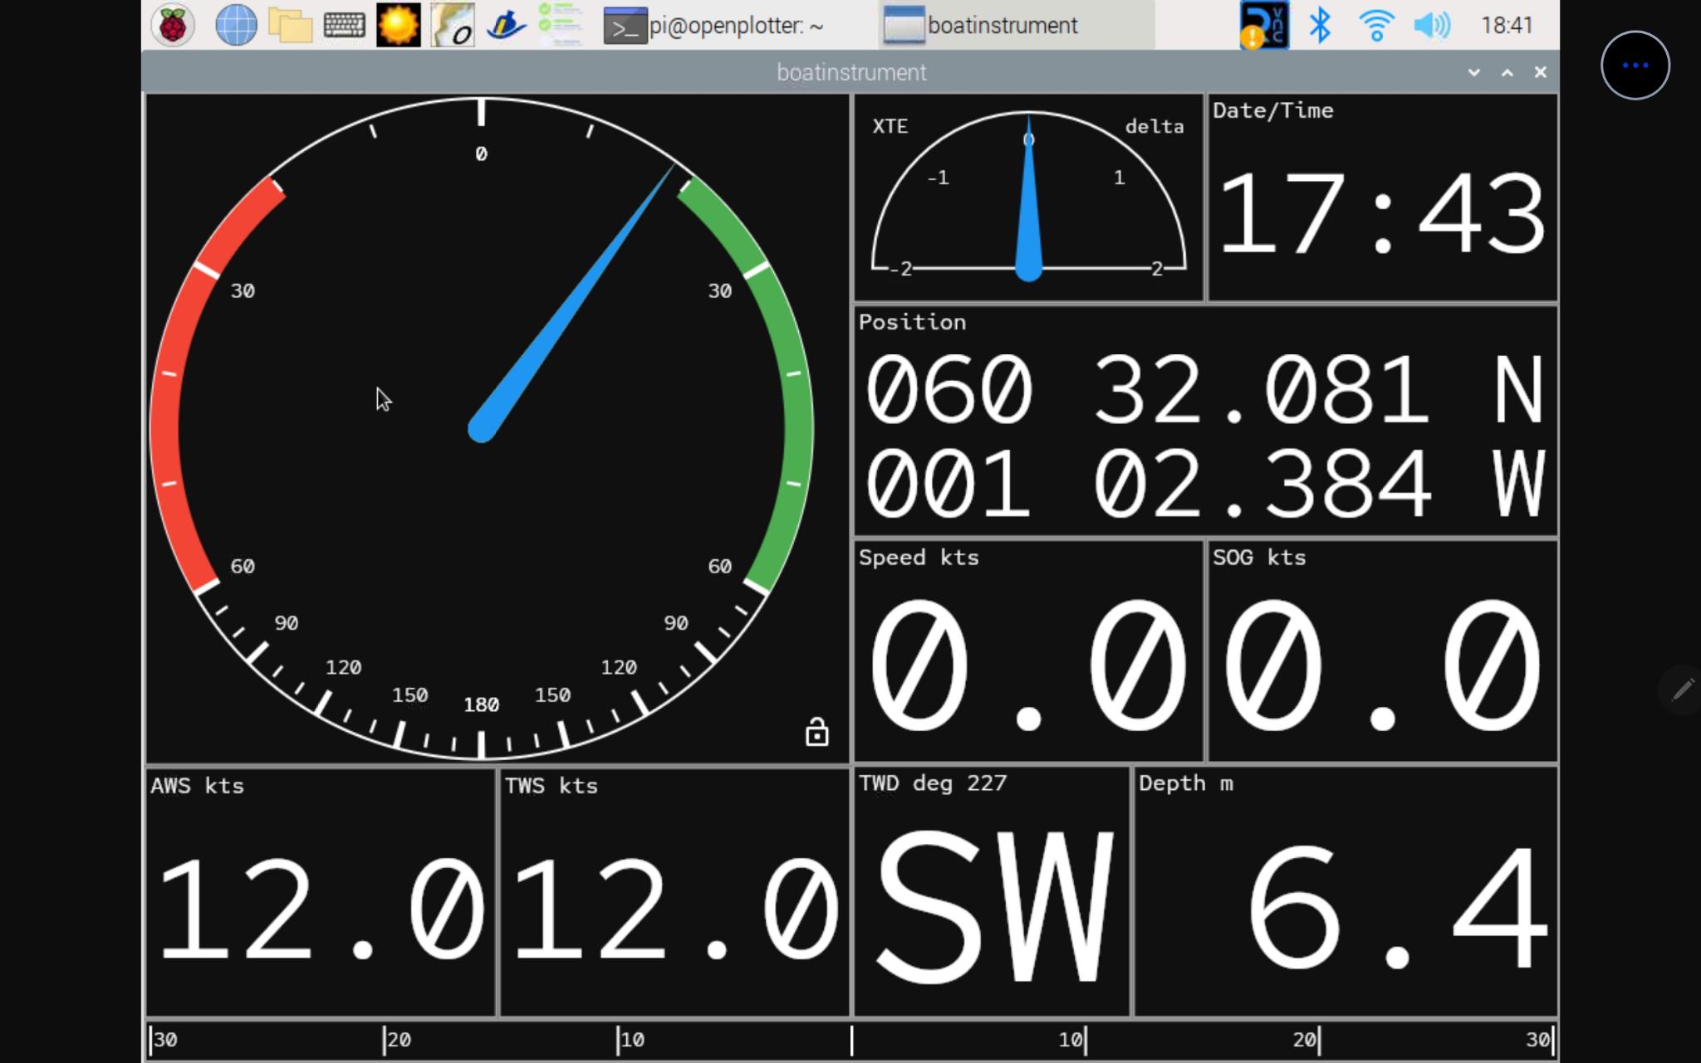Click the longitude 001 02.384 W value
The width and height of the screenshot is (1701, 1063).
1204,482
